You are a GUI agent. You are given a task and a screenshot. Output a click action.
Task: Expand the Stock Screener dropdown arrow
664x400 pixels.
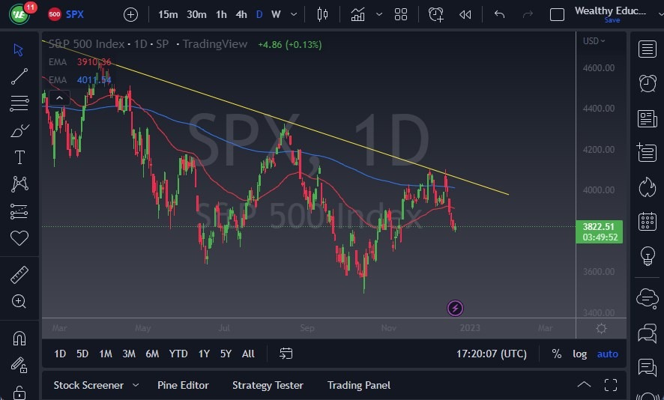click(x=136, y=385)
